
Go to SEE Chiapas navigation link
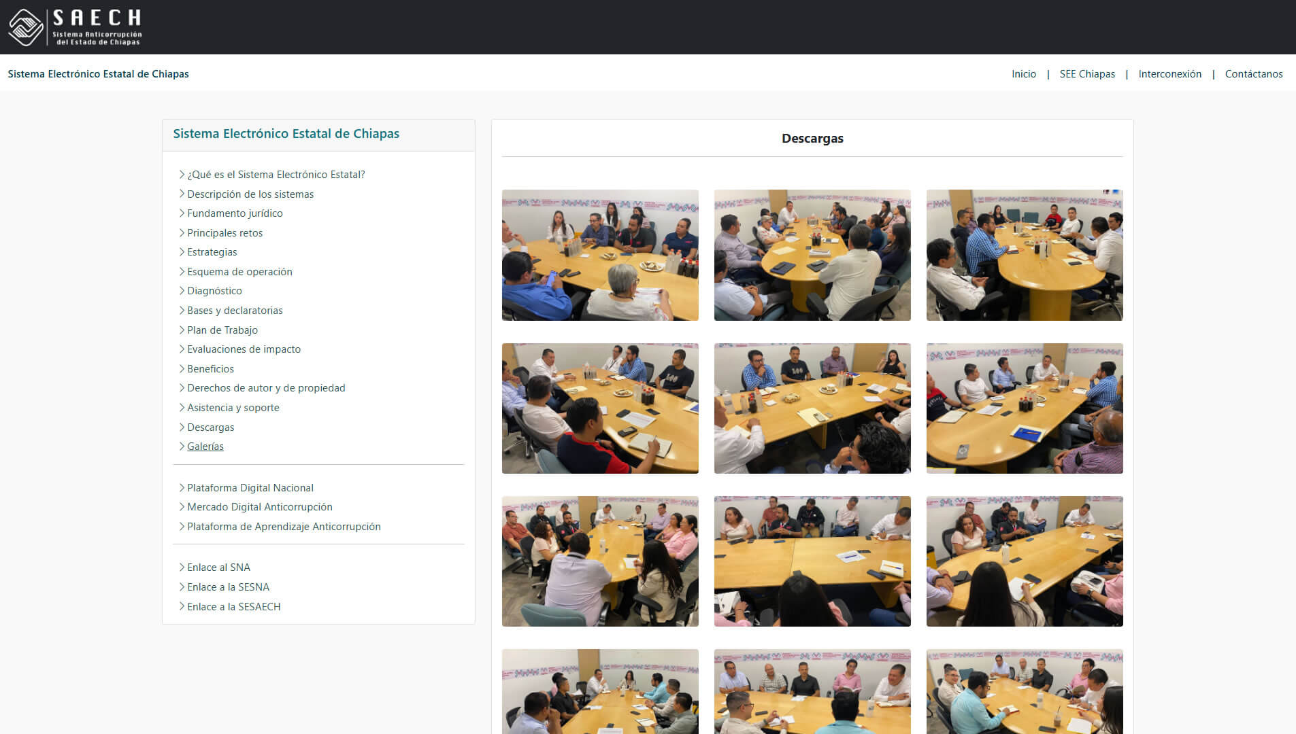pos(1086,74)
